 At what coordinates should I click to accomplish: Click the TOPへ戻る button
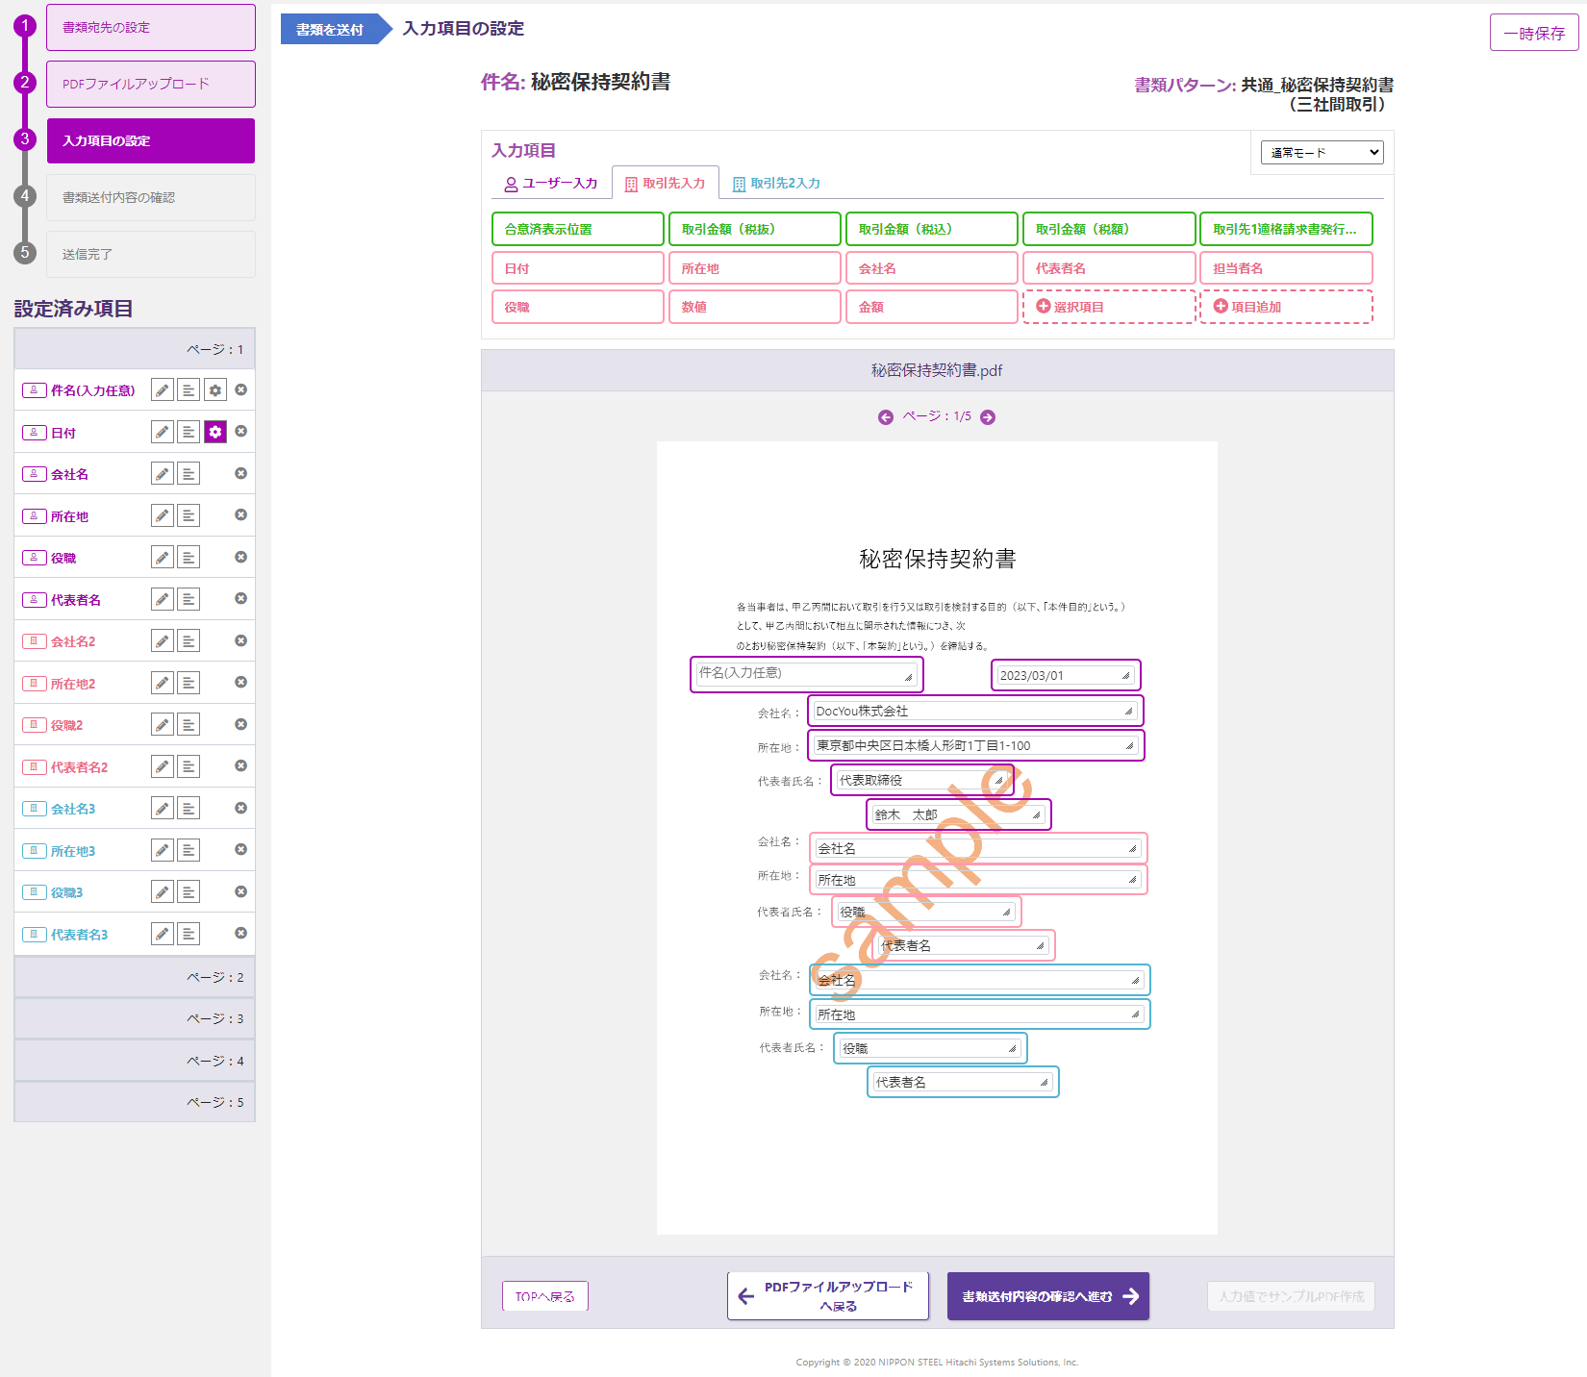pyautogui.click(x=544, y=1296)
